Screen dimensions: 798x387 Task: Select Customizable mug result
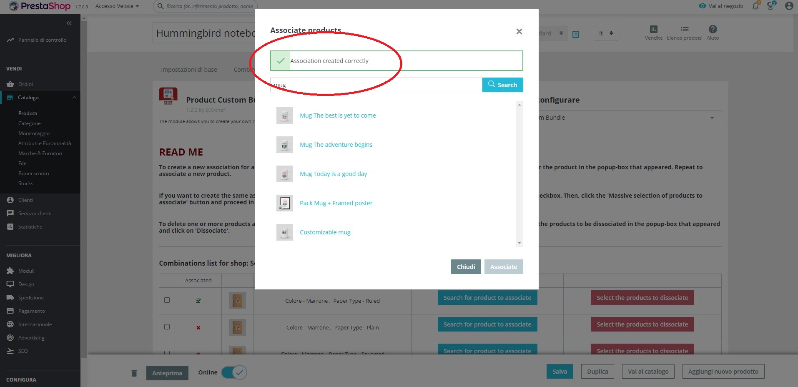pyautogui.click(x=325, y=232)
